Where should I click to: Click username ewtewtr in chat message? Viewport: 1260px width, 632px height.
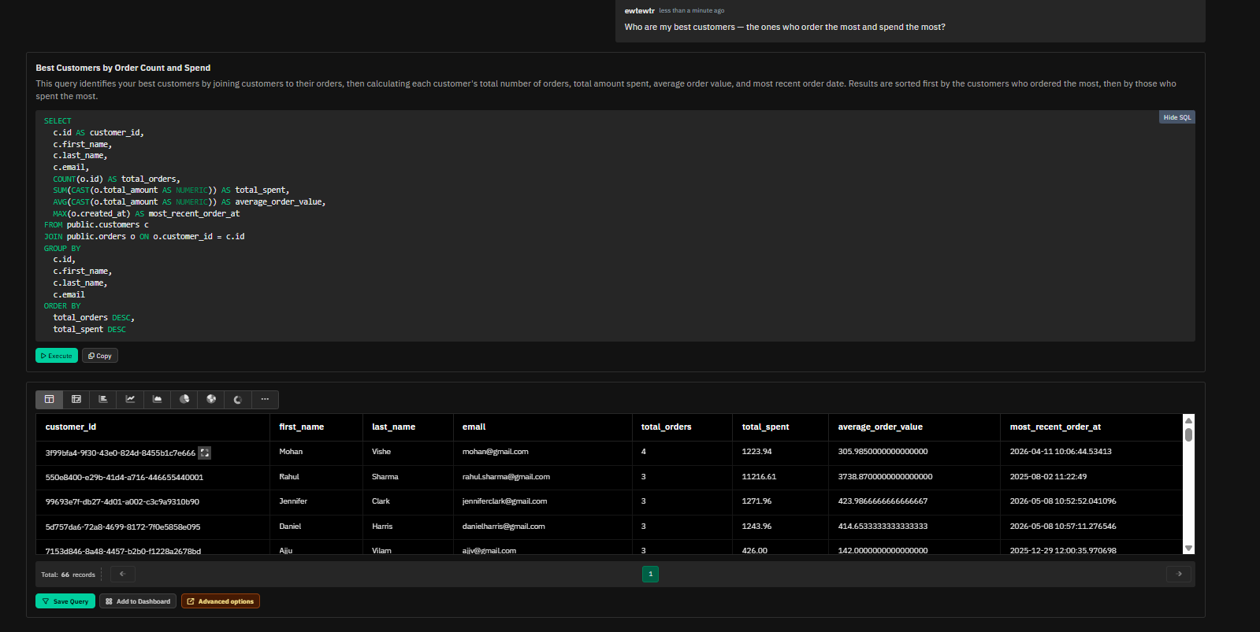[x=639, y=11]
